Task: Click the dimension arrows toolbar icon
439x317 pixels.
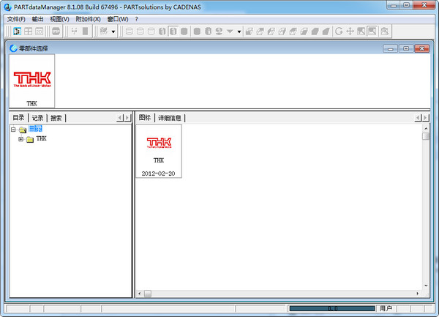Action: coord(74,31)
